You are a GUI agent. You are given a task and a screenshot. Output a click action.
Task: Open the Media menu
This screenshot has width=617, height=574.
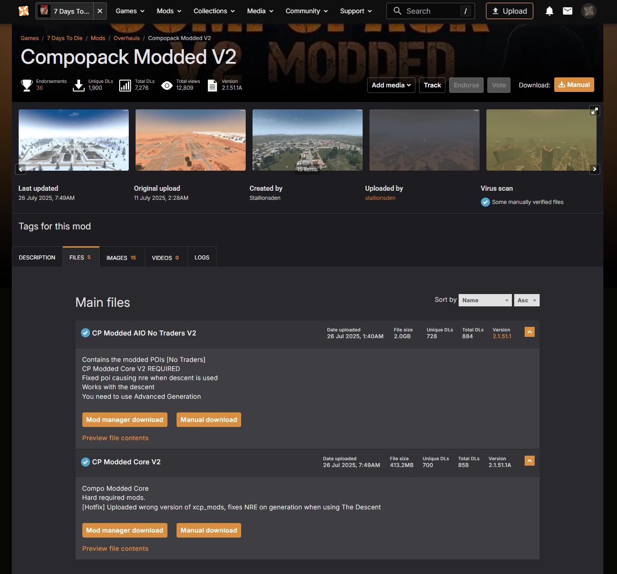click(260, 11)
